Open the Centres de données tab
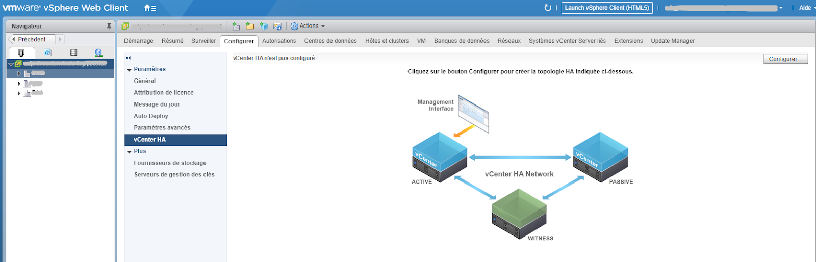Image resolution: width=816 pixels, height=262 pixels. [330, 41]
